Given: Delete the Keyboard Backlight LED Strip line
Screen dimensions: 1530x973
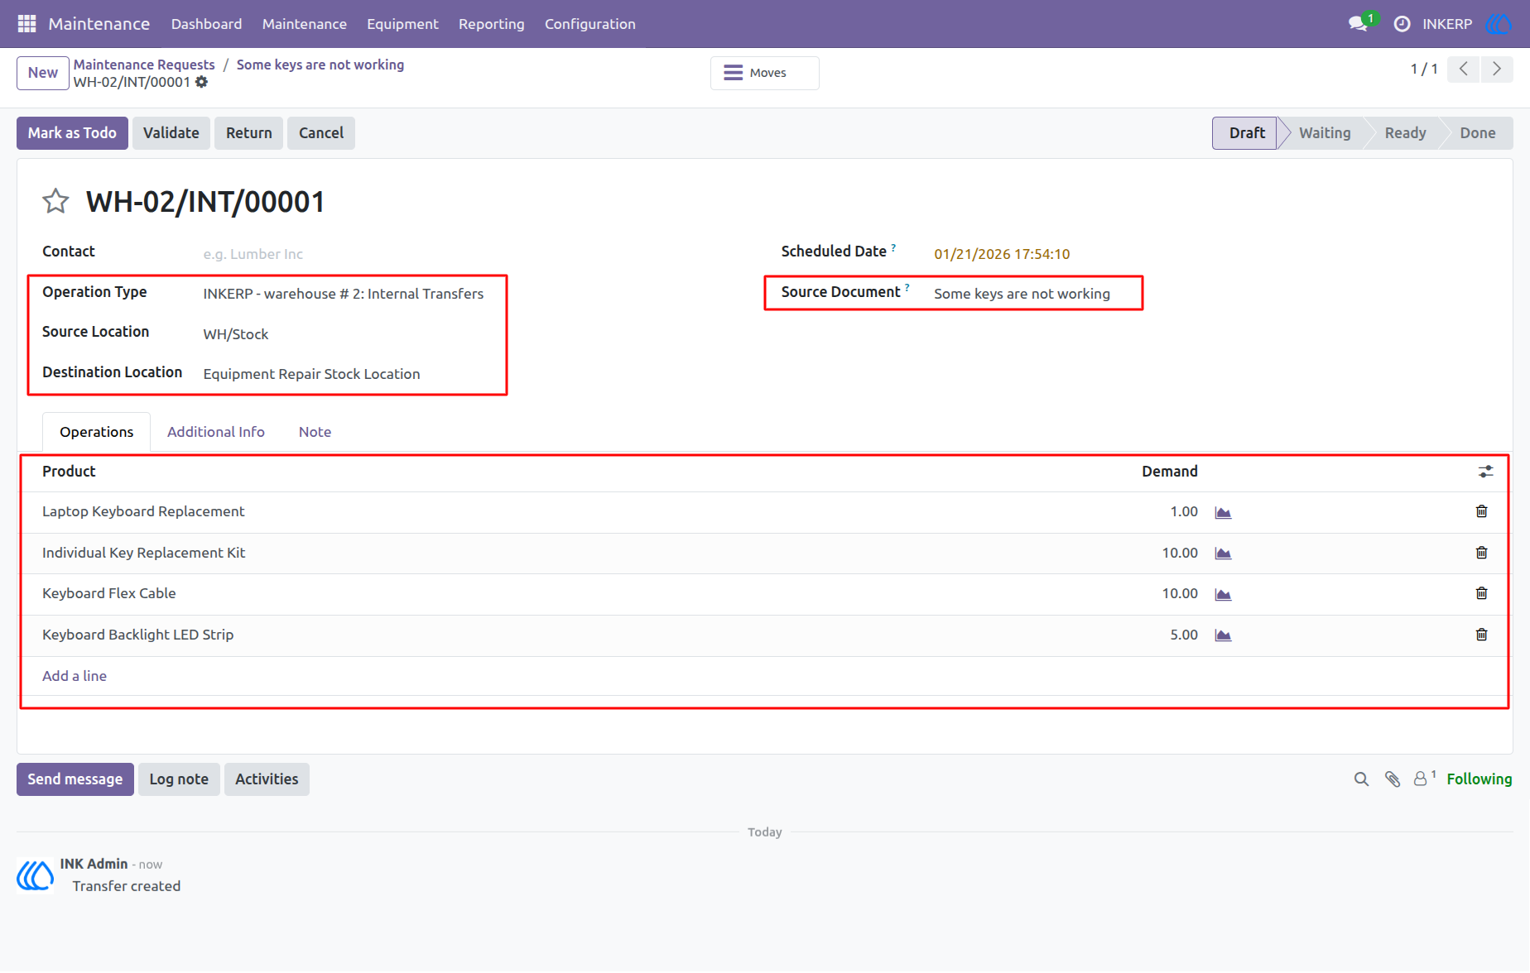Looking at the screenshot, I should [1482, 635].
